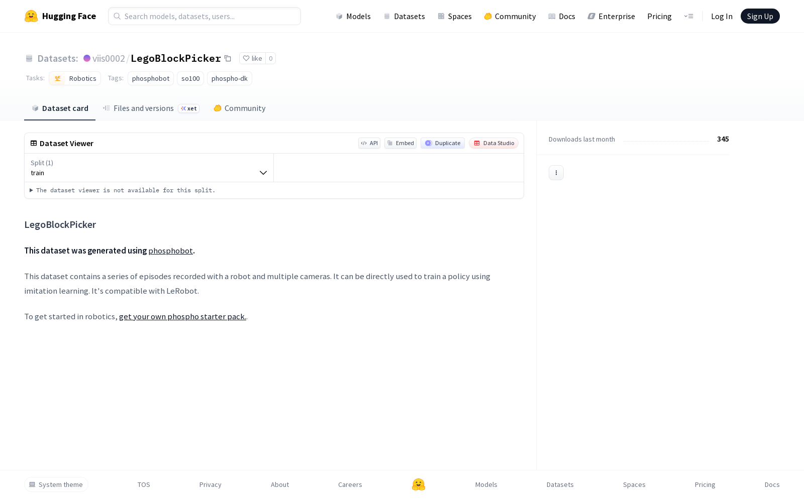Open Data Studio

[x=494, y=143]
